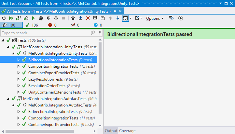235x134 pixels.
Task: Open the export dropdown arrow
Action: [x=141, y=18]
